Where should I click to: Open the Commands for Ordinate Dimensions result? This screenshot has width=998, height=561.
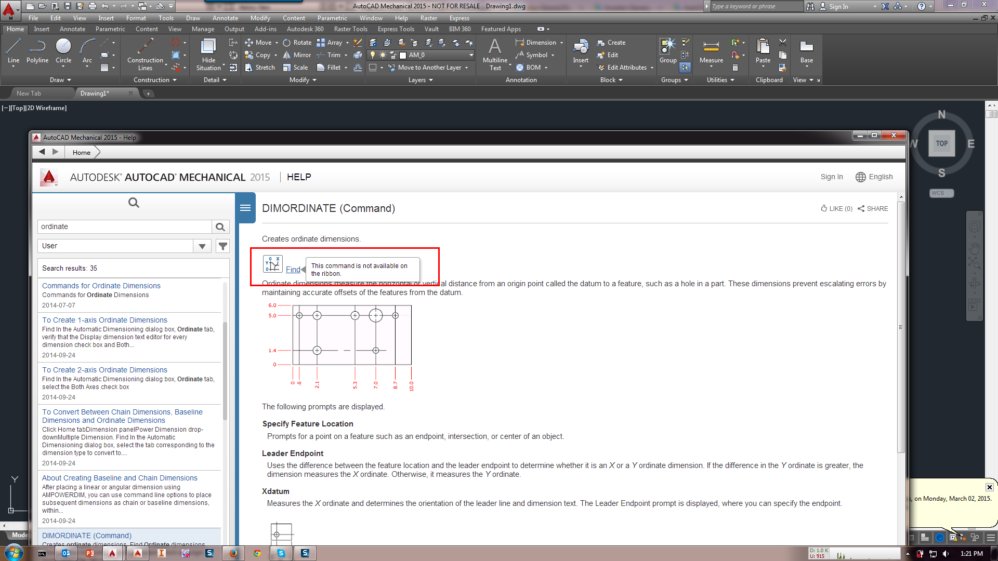click(101, 285)
